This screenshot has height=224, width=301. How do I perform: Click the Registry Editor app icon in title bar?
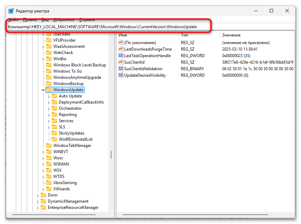click(11, 11)
